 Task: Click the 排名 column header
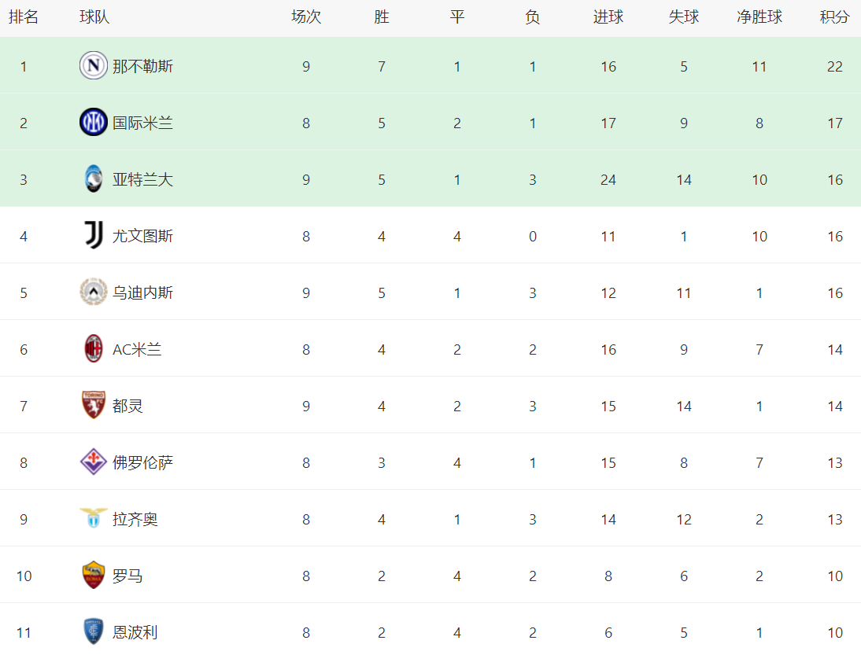click(24, 17)
